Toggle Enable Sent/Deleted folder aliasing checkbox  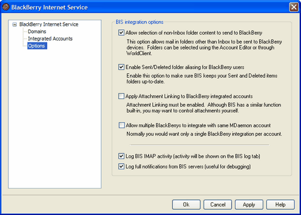coord(121,67)
